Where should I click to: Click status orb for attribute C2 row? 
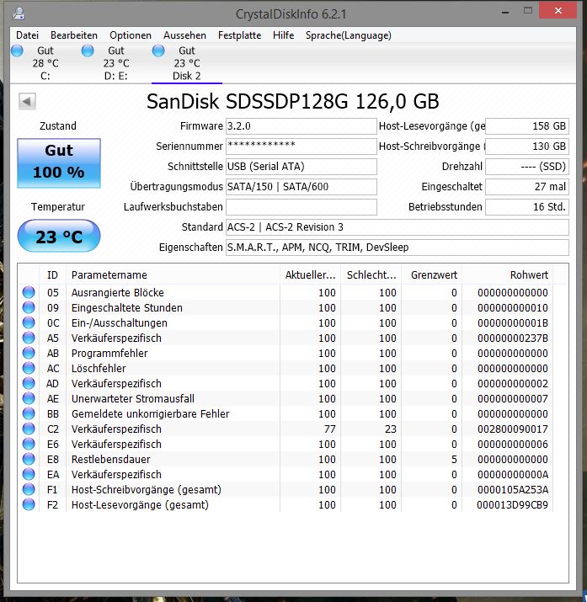point(29,429)
